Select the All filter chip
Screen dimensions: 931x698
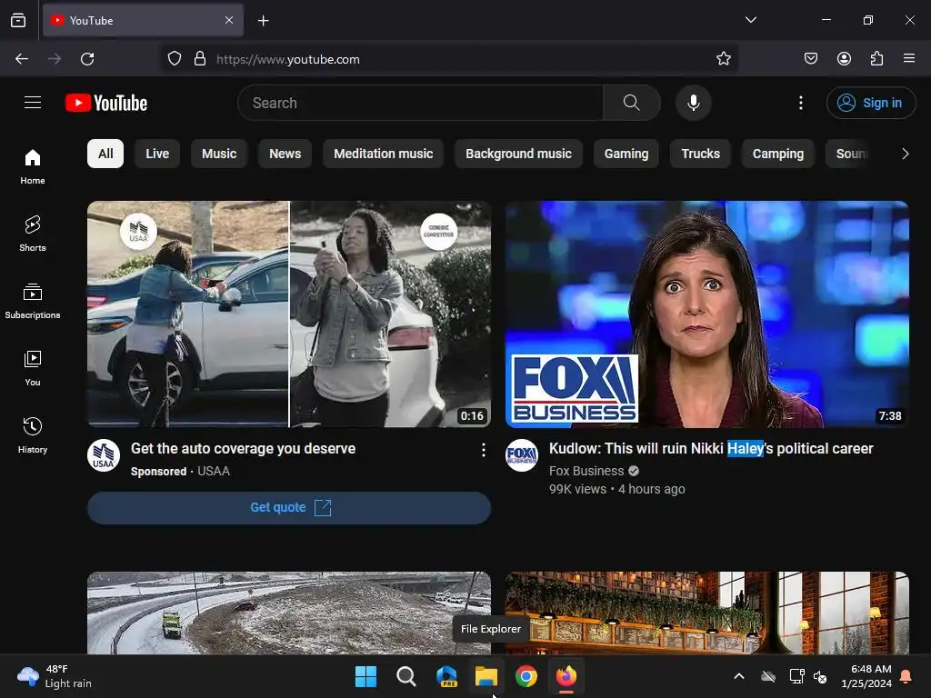point(105,154)
